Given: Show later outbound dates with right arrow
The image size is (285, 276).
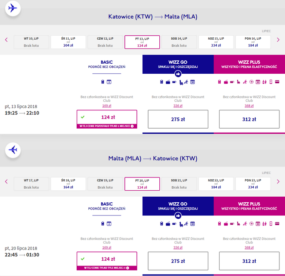Looking at the screenshot, I should pos(278,40).
